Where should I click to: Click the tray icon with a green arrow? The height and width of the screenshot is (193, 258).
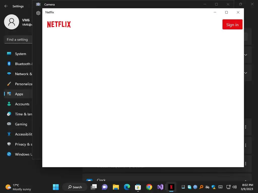tap(189, 187)
